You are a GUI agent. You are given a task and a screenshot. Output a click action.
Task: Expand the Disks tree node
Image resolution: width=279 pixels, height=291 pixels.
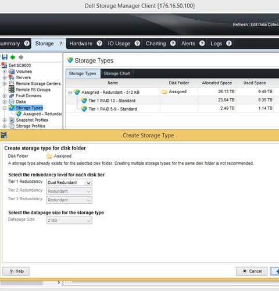5,102
